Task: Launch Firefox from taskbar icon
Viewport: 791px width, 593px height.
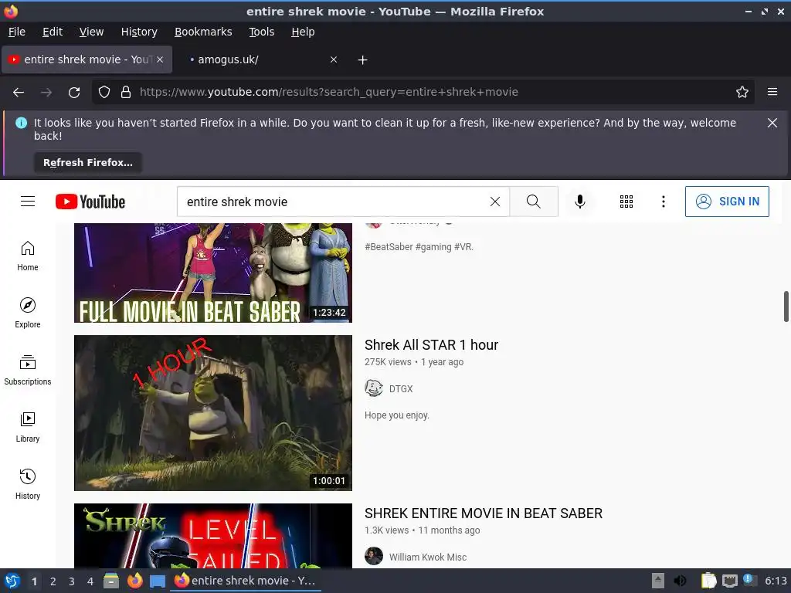Action: click(134, 581)
